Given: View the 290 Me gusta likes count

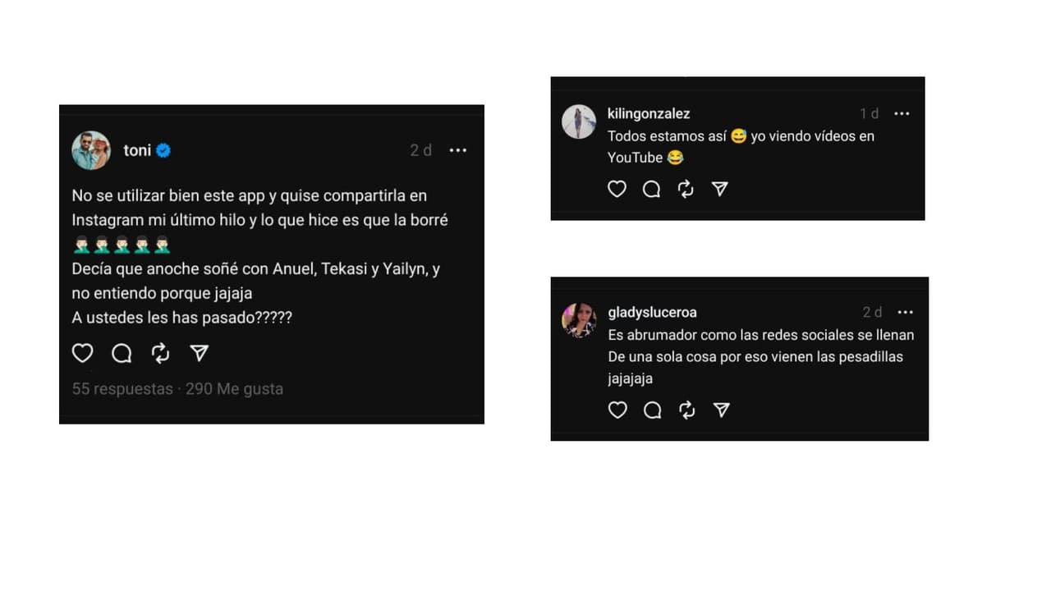Looking at the screenshot, I should (x=235, y=388).
